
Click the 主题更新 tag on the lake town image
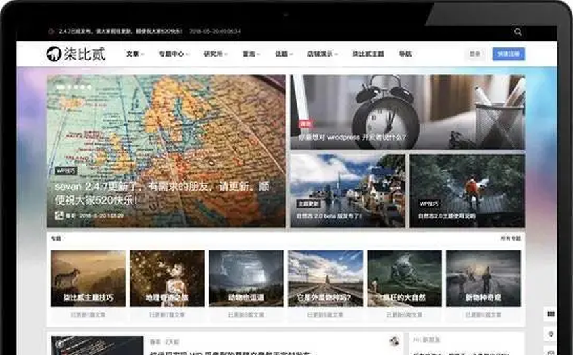tap(307, 203)
